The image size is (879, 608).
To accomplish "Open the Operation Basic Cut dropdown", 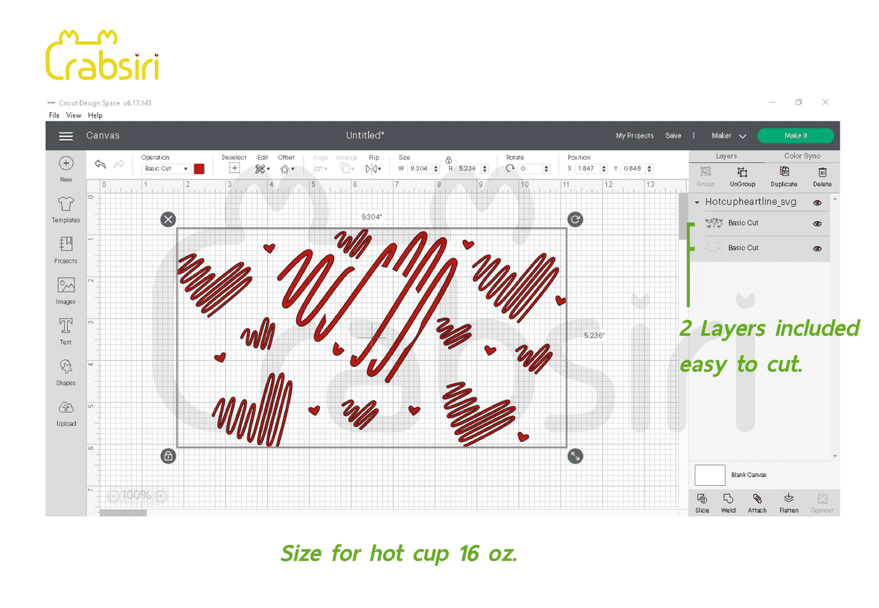I will coord(165,169).
